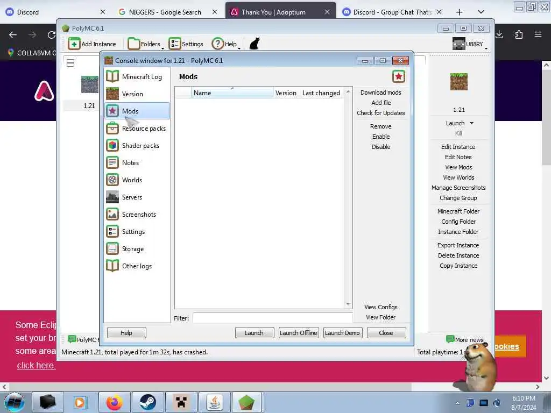This screenshot has height=413, width=551.
Task: Open Config Folder
Action: 458,221
